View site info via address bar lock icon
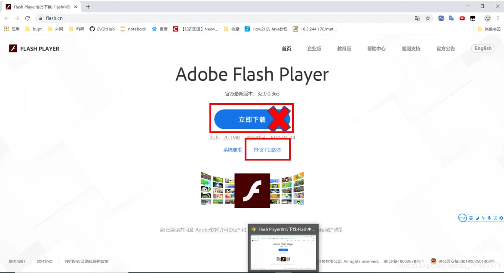504x273 pixels. coord(40,18)
